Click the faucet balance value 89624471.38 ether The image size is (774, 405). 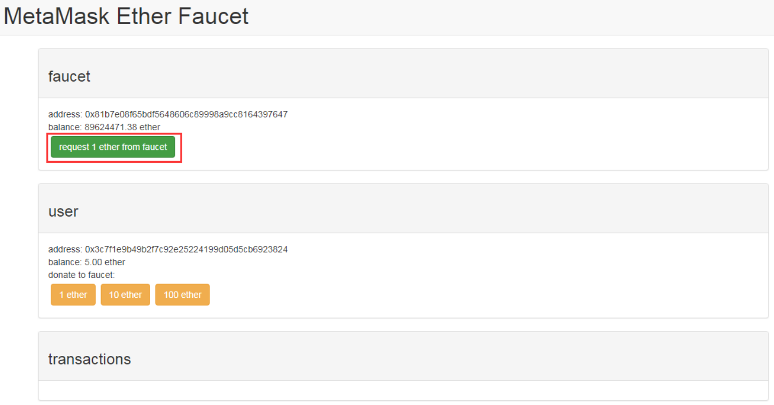122,127
